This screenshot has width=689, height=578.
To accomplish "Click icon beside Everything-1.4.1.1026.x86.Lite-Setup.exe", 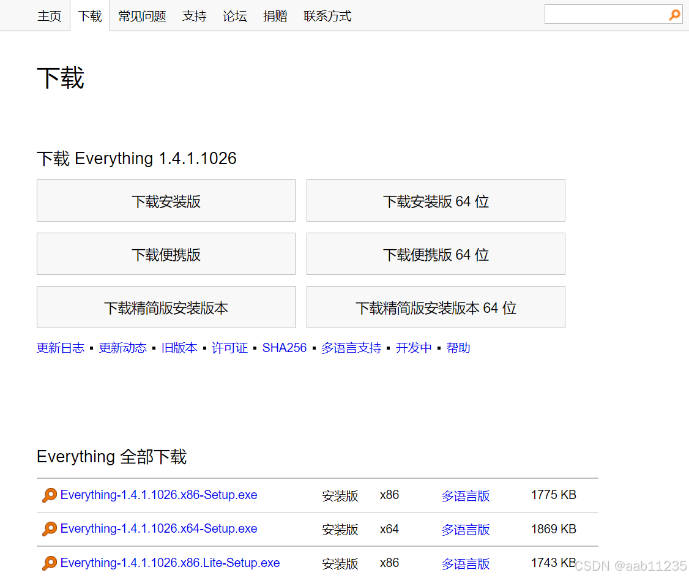I will coord(49,563).
